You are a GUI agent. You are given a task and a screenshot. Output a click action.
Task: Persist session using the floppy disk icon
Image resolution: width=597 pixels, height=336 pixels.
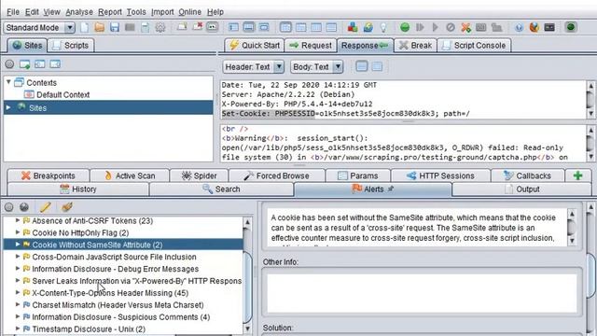pos(115,27)
